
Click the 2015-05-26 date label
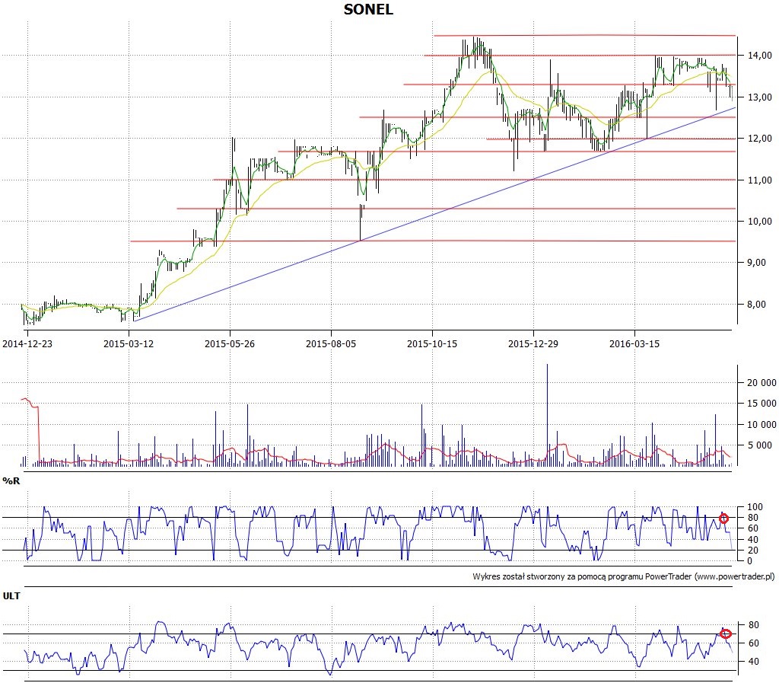pyautogui.click(x=230, y=343)
